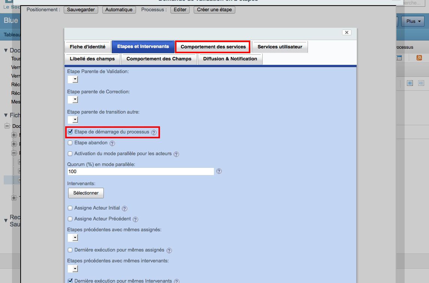Switch to list view icon in background page
This screenshot has width=429, height=283.
410,83
